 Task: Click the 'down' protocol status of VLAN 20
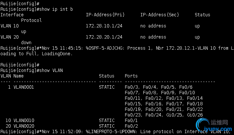tap(26, 43)
